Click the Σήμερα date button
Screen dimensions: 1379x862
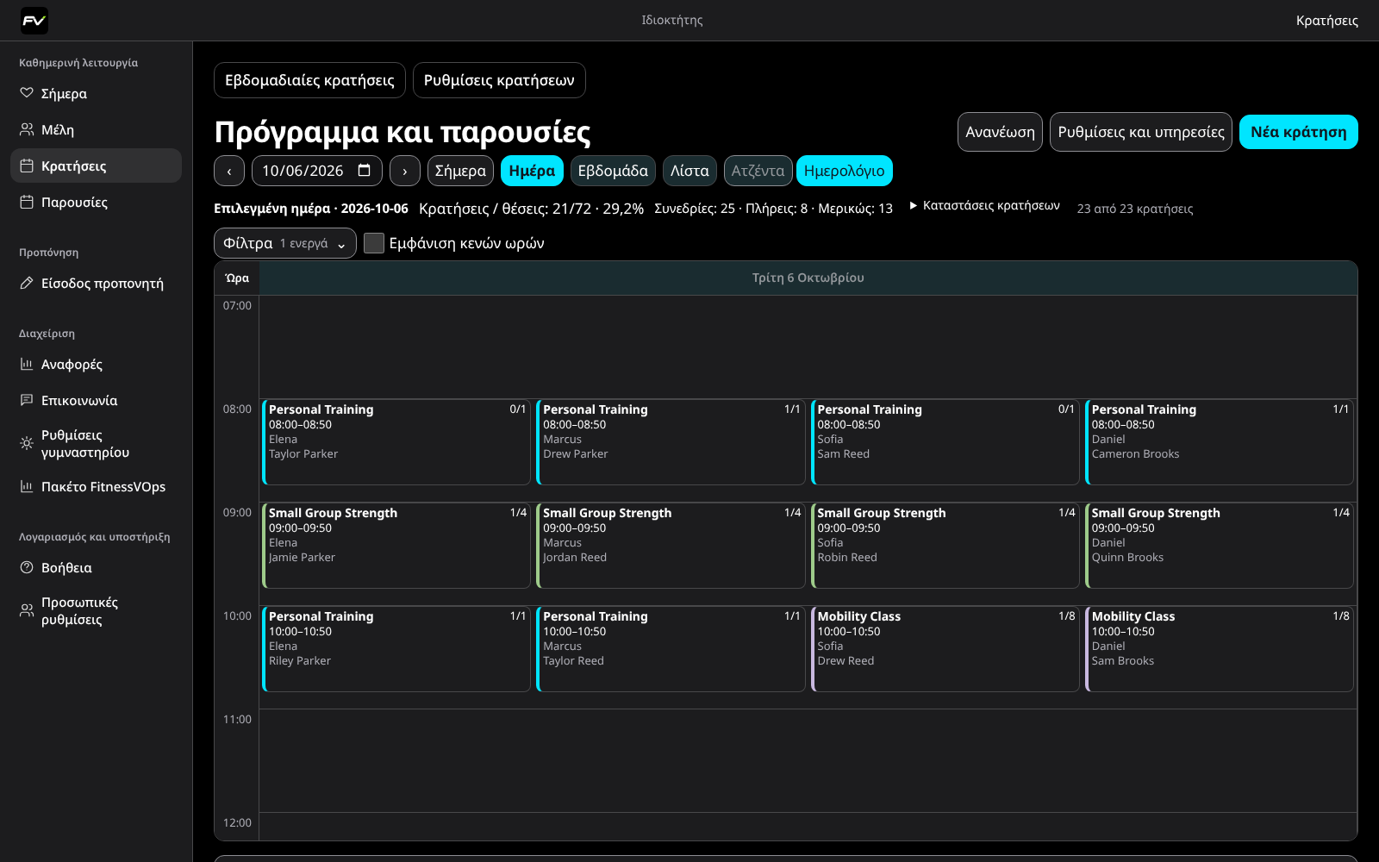click(460, 171)
